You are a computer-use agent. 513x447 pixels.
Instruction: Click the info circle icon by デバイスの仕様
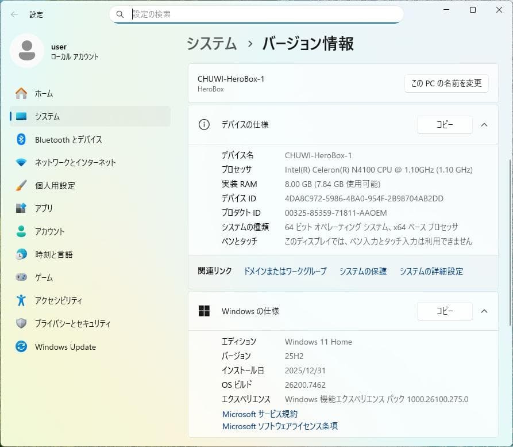pos(204,124)
